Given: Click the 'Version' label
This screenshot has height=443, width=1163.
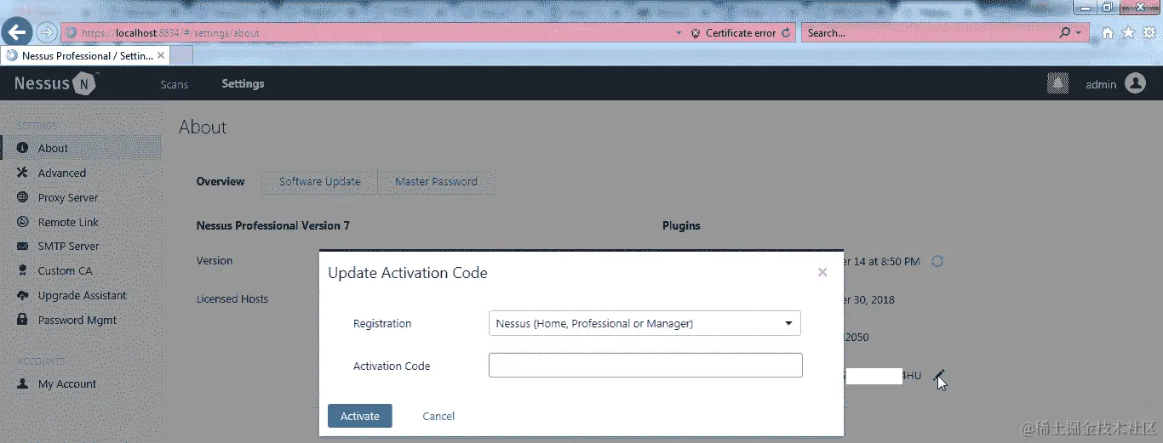Looking at the screenshot, I should 215,261.
